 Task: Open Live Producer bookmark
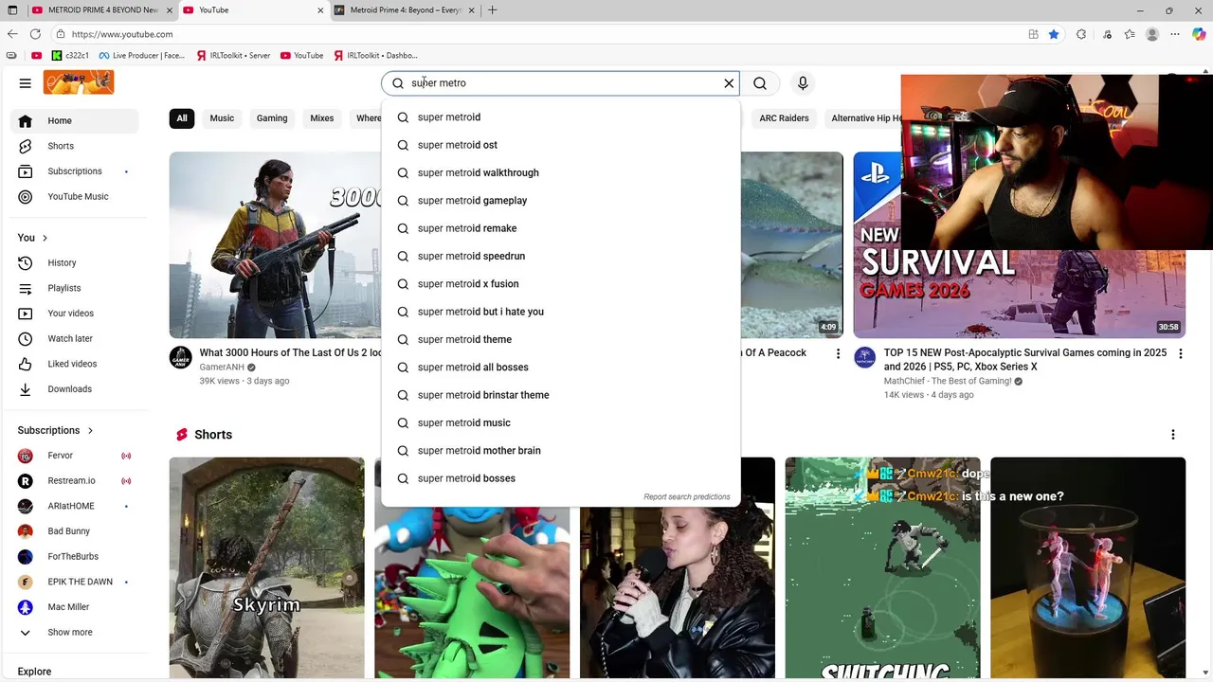point(141,56)
